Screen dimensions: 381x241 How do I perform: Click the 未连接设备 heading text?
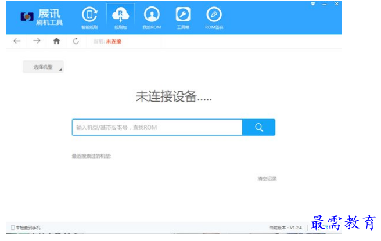click(x=174, y=97)
